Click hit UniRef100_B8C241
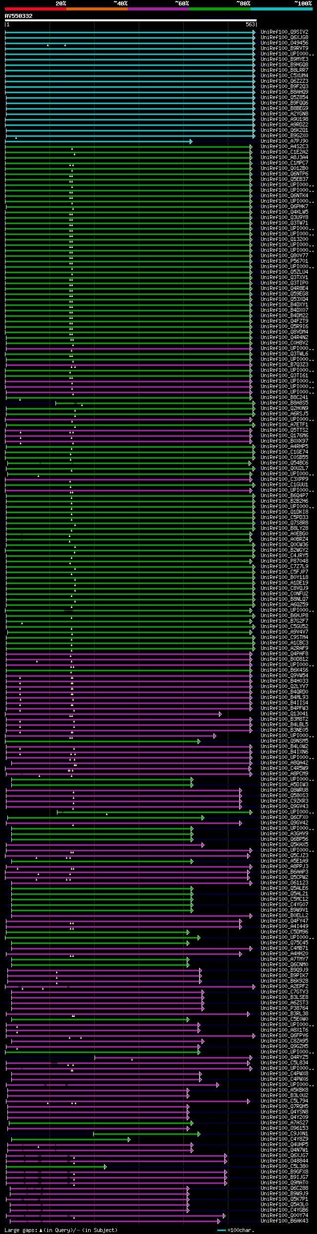317x1234 pixels. click(284, 397)
